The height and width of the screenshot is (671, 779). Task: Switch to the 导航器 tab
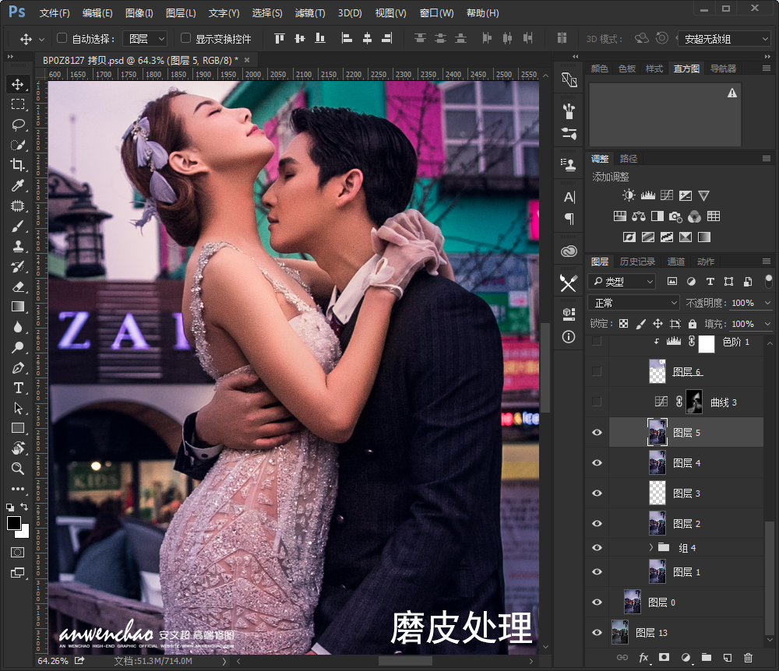[723, 69]
